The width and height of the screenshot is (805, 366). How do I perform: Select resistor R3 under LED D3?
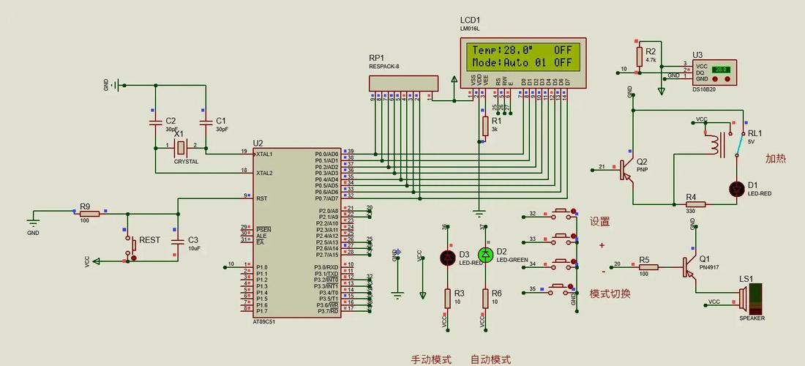[x=446, y=298]
